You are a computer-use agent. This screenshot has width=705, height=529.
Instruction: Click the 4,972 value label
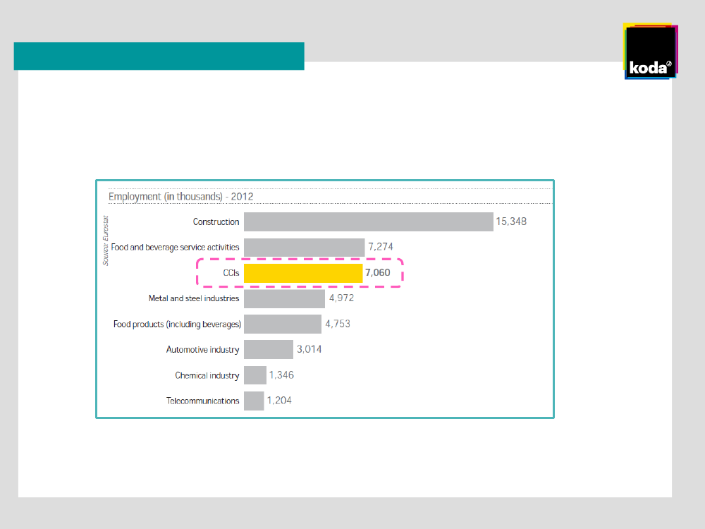tap(341, 298)
